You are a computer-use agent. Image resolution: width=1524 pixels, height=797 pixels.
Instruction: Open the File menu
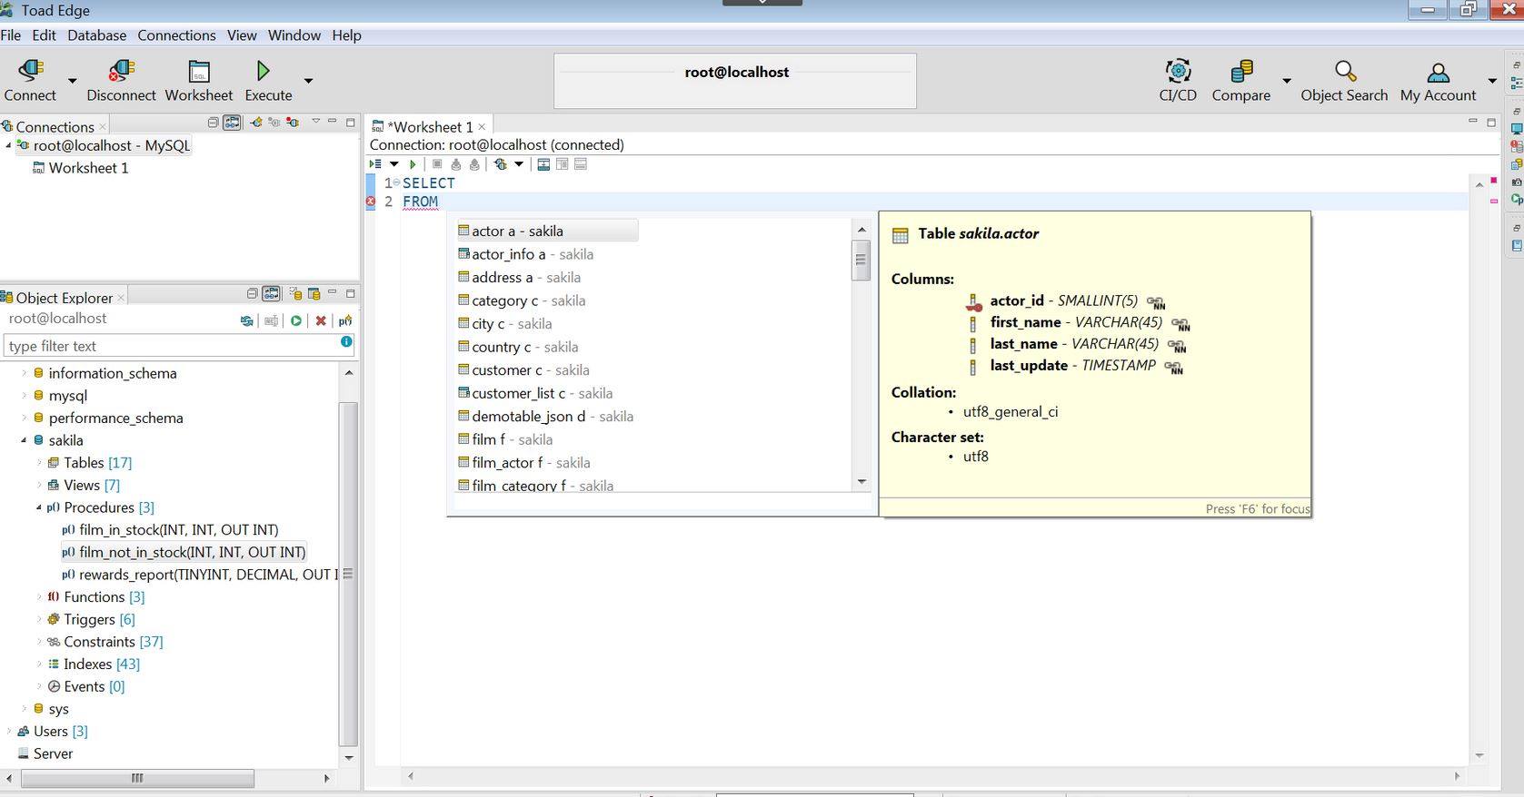pos(11,35)
